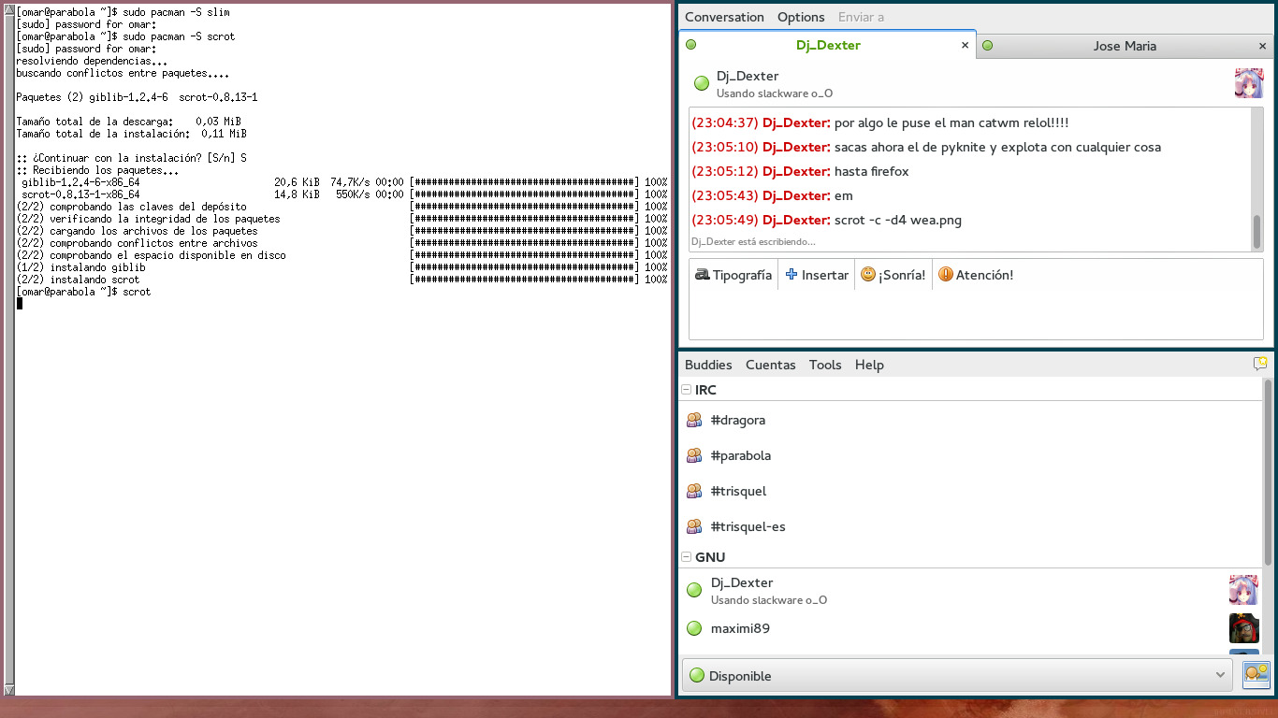Viewport: 1278px width, 718px height.
Task: Click the terminal window scrollbar
Action: click(x=8, y=350)
